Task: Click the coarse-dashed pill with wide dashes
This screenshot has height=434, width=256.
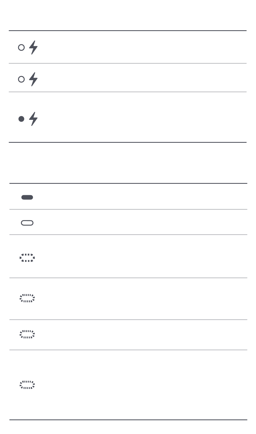Action: pyautogui.click(x=27, y=258)
